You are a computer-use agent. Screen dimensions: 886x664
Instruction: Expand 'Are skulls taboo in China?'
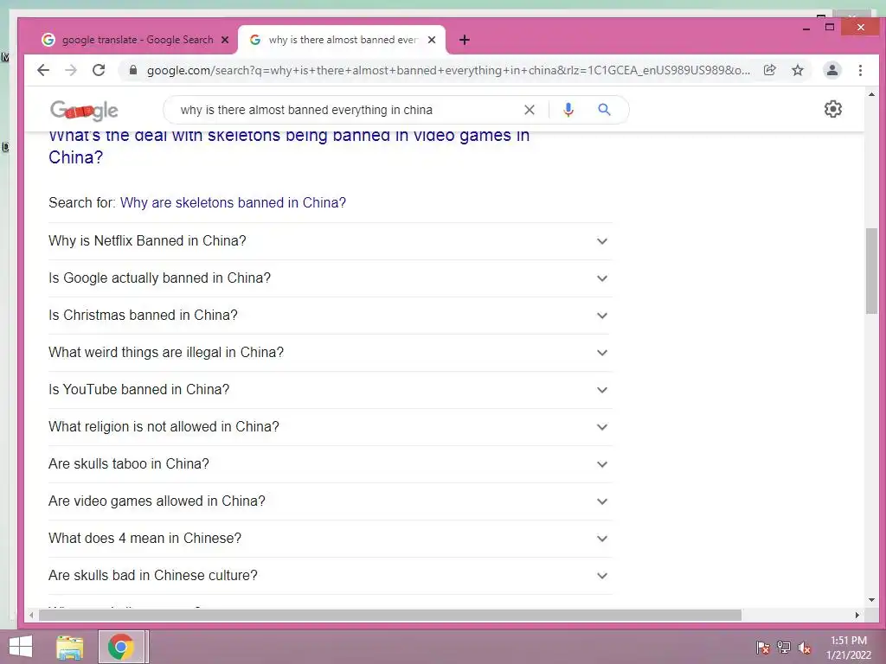point(330,464)
